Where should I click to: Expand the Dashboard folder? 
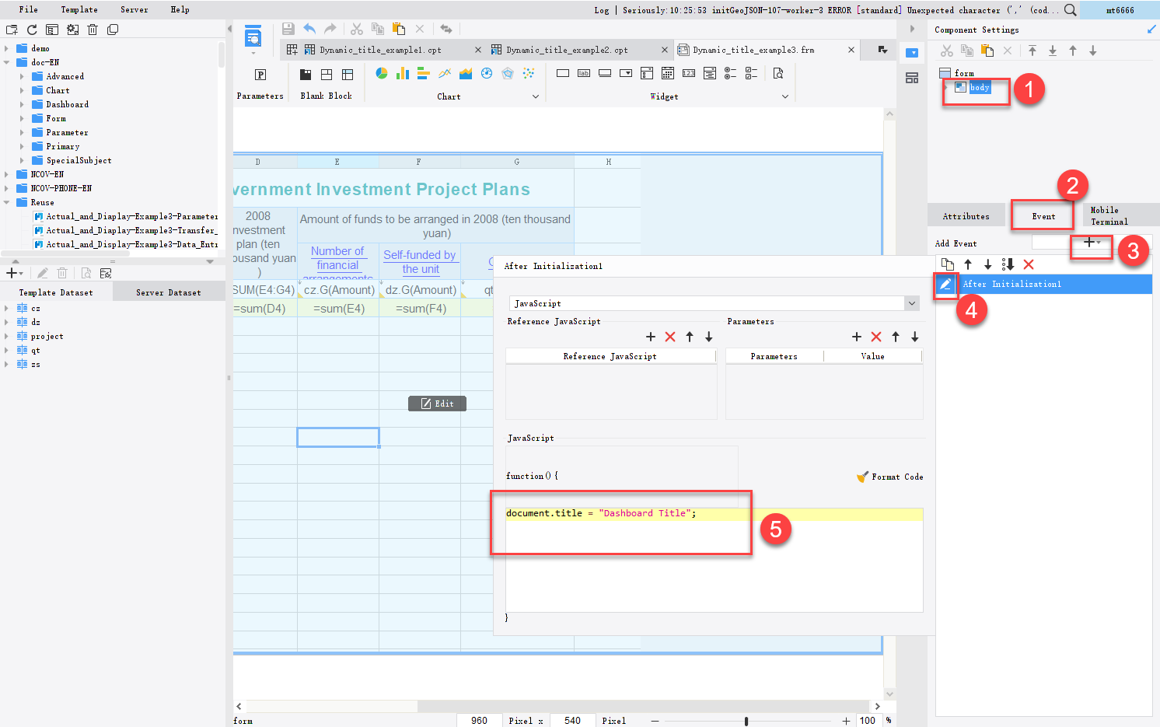coord(22,104)
